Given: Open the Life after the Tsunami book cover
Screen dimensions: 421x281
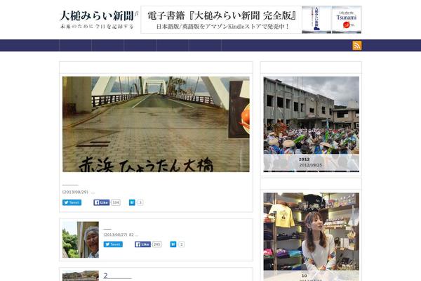Looking at the screenshot, I should pyautogui.click(x=347, y=20).
